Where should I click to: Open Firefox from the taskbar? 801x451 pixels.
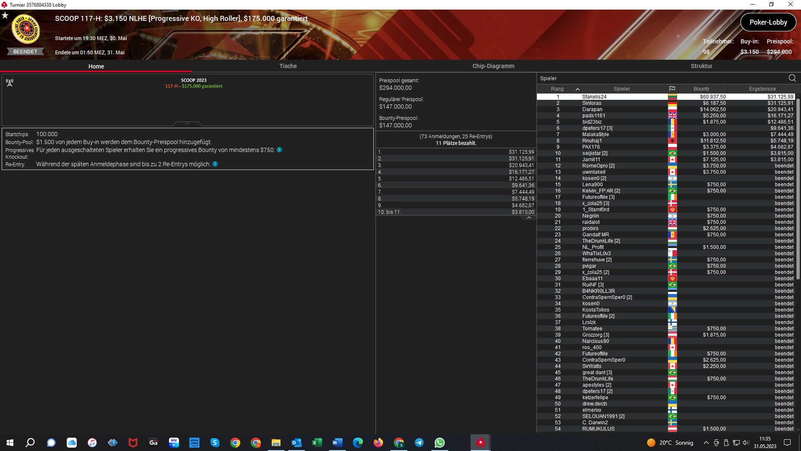[x=378, y=443]
